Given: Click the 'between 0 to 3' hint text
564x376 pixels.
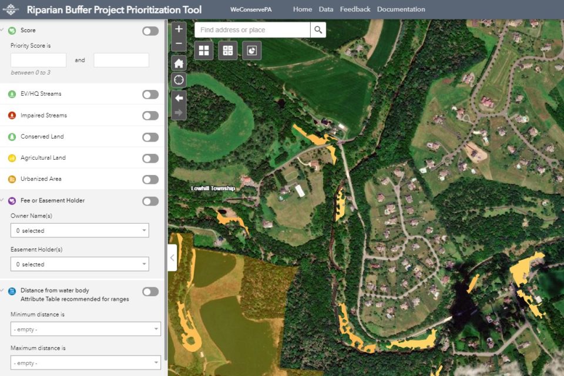Looking at the screenshot, I should point(31,72).
